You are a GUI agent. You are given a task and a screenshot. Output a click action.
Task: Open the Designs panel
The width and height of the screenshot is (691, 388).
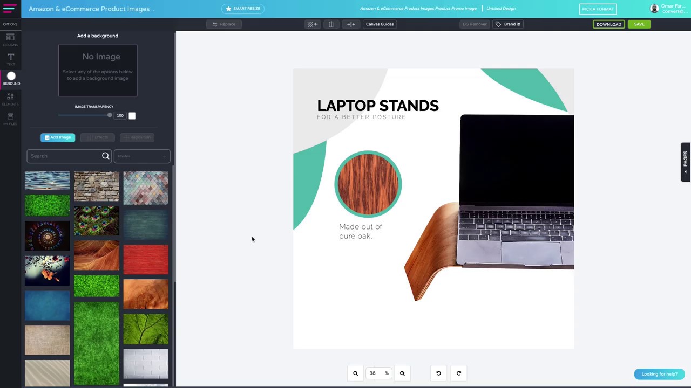[x=10, y=40]
